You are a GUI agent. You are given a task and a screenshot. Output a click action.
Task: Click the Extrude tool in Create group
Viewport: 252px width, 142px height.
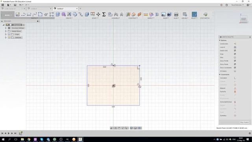58,14
